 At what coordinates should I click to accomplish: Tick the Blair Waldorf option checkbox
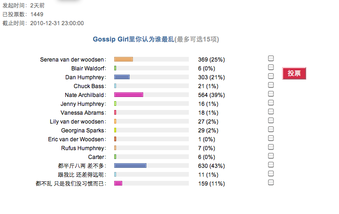tap(270, 67)
